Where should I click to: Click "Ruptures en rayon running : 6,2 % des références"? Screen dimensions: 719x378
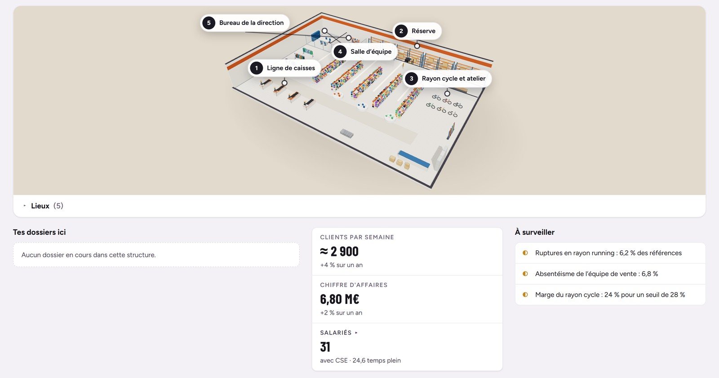pos(608,253)
